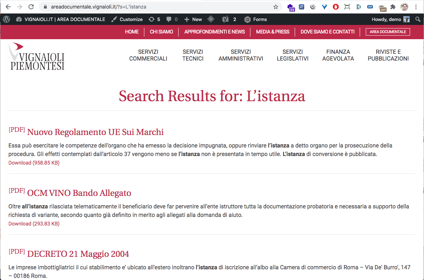Open the APPROFONDIMENTI E NEWS menu
The height and width of the screenshot is (280, 424).
214,32
